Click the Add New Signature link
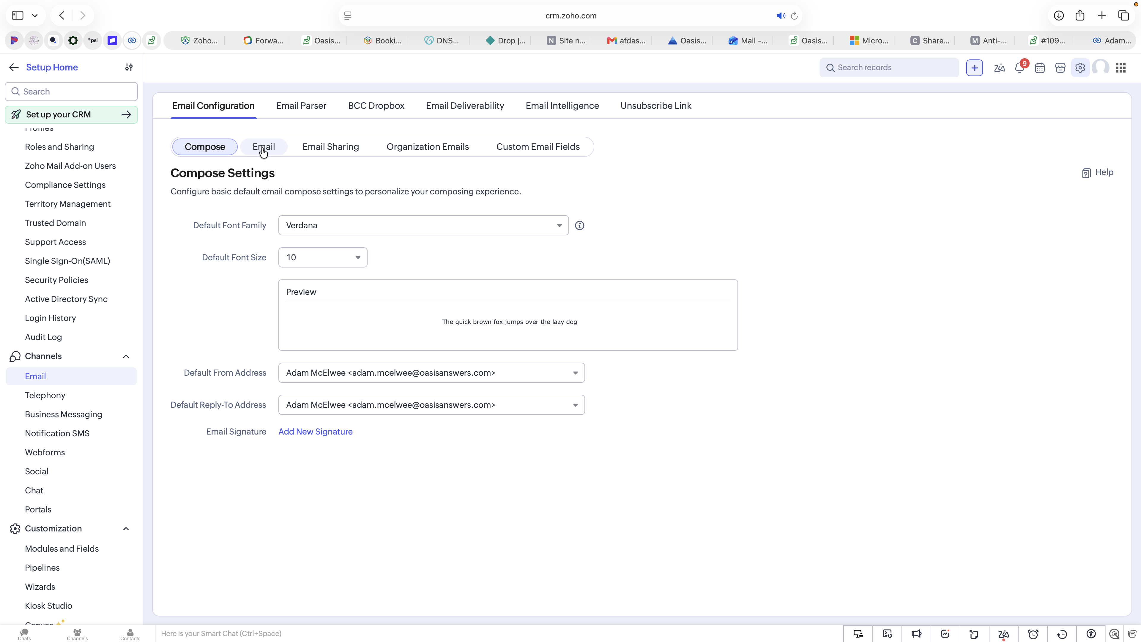The image size is (1141, 642). click(315, 432)
